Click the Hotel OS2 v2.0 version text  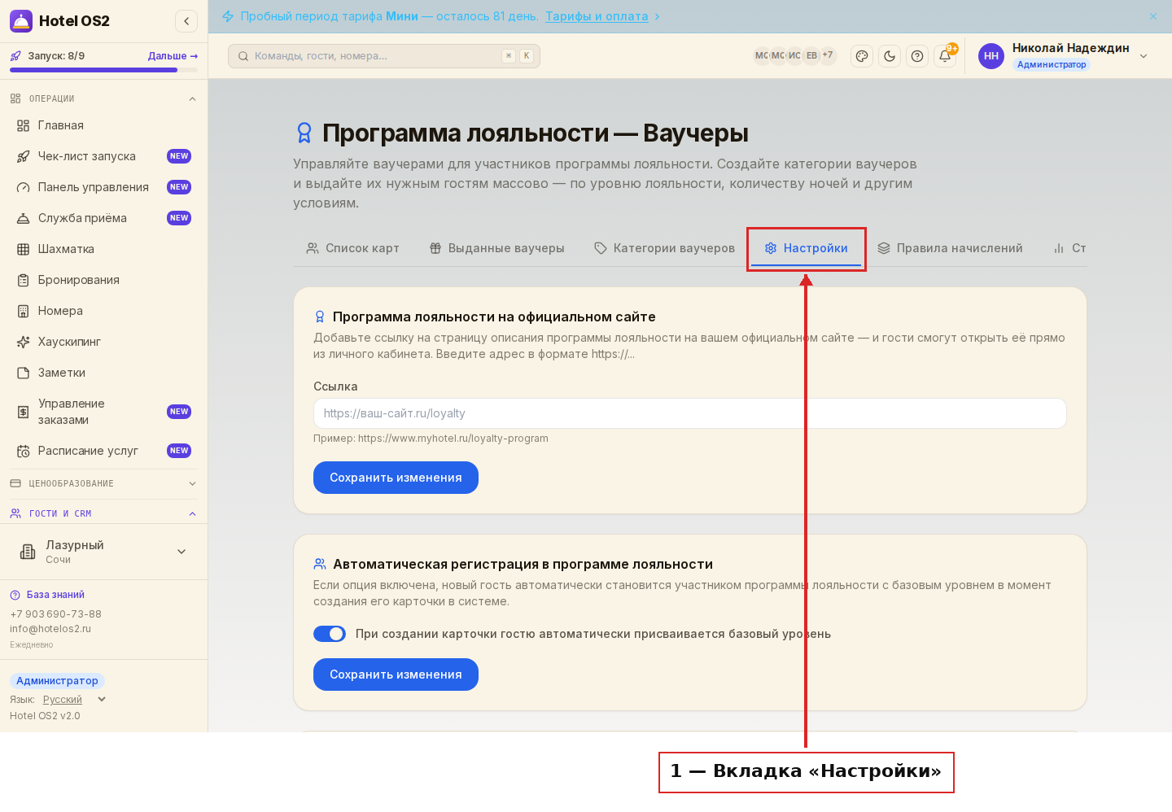click(x=45, y=716)
